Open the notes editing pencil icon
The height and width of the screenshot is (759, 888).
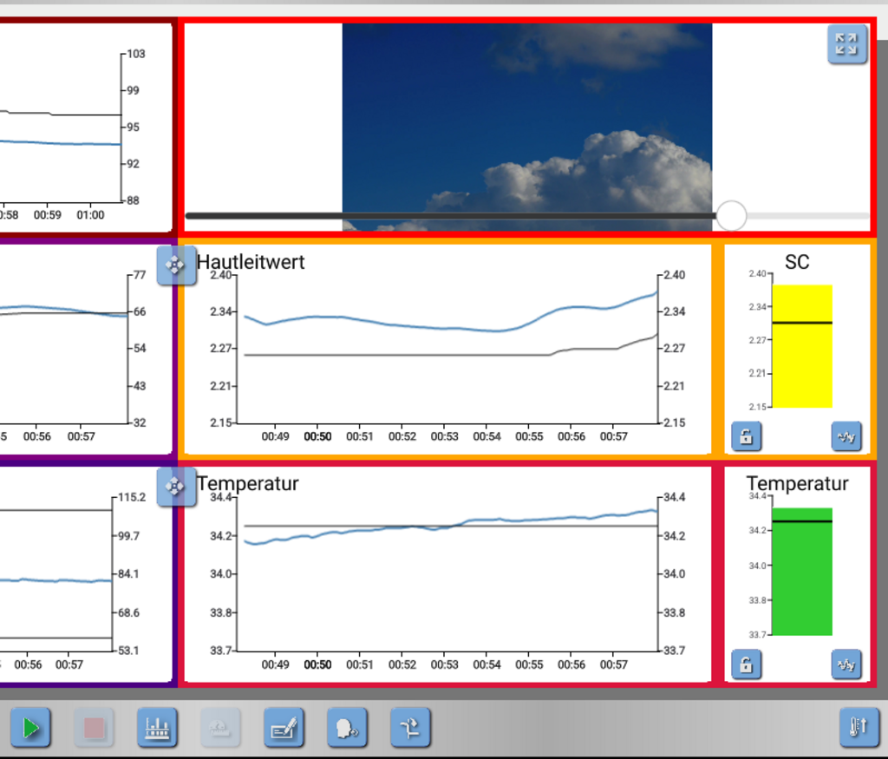click(x=284, y=728)
